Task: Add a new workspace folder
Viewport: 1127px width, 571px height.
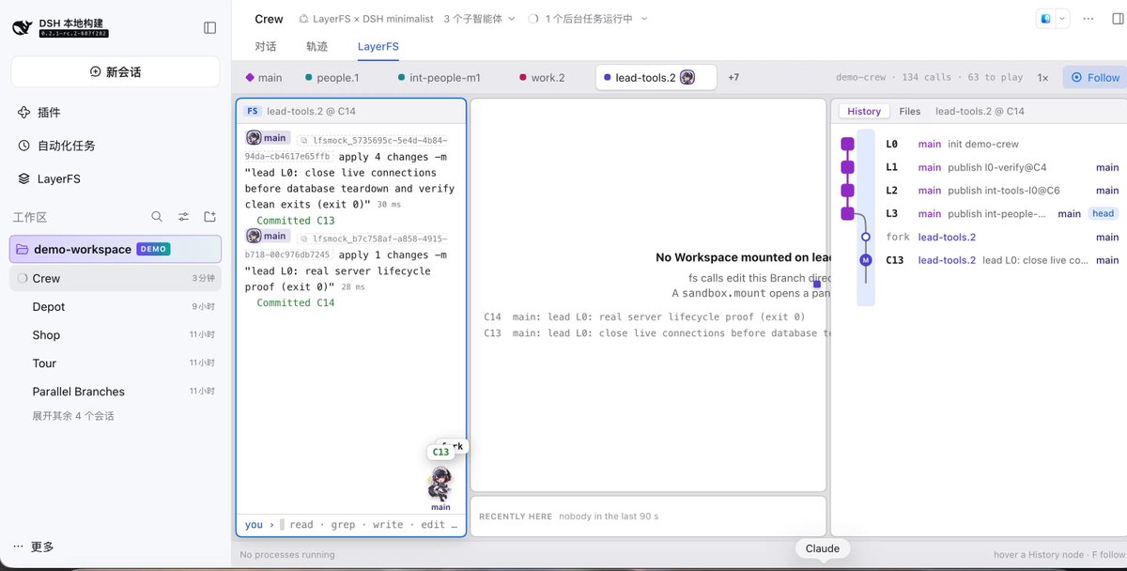Action: pos(210,217)
